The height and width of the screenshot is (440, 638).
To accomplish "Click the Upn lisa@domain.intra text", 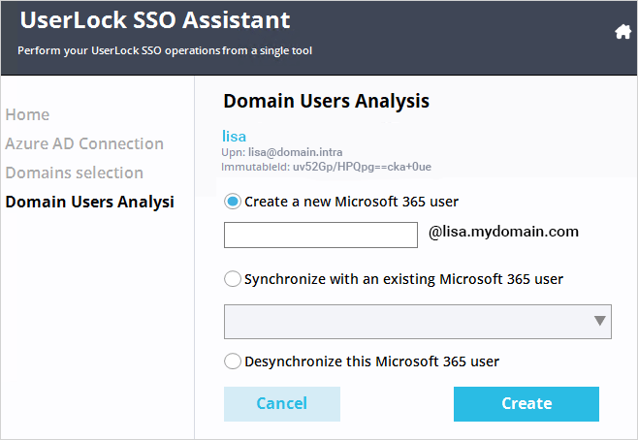I will coord(282,152).
